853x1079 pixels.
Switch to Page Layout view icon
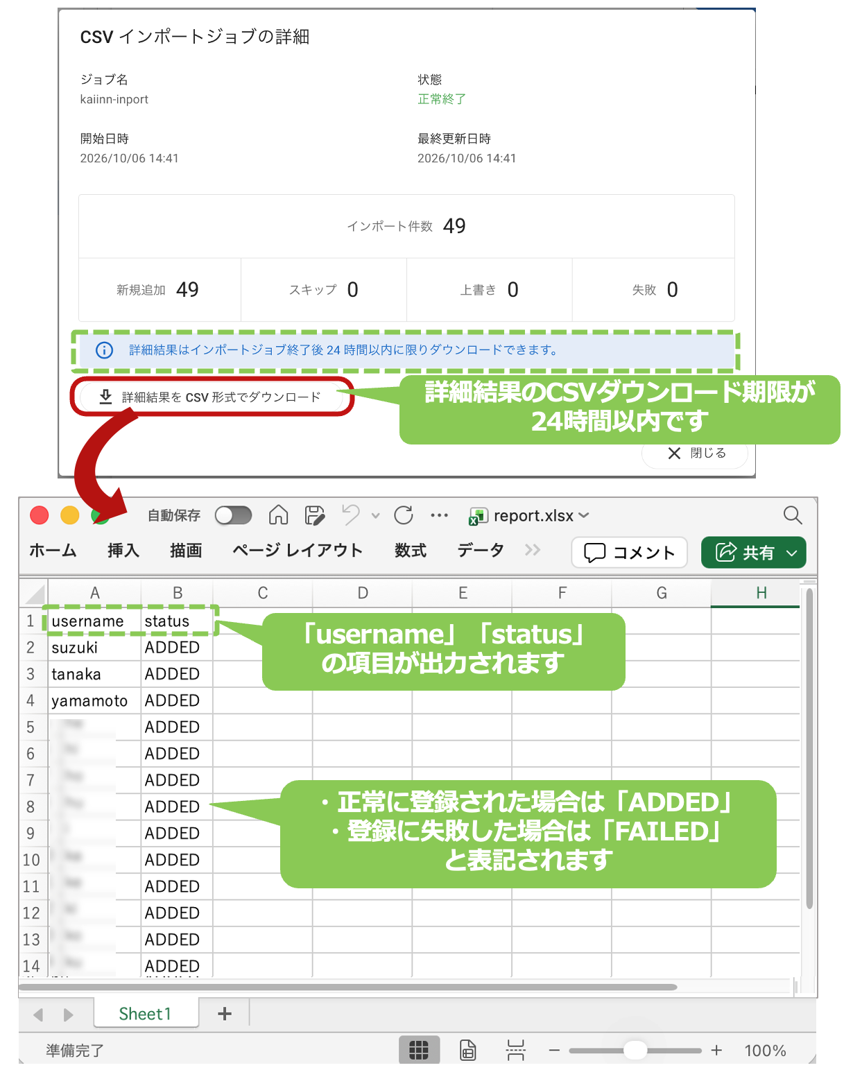[468, 1050]
